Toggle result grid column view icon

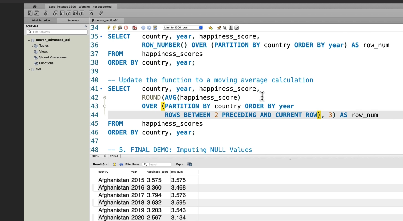(115, 164)
